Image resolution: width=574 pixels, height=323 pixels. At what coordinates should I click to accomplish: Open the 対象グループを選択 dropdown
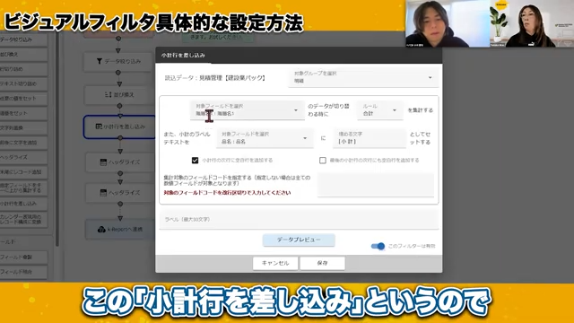(363, 77)
